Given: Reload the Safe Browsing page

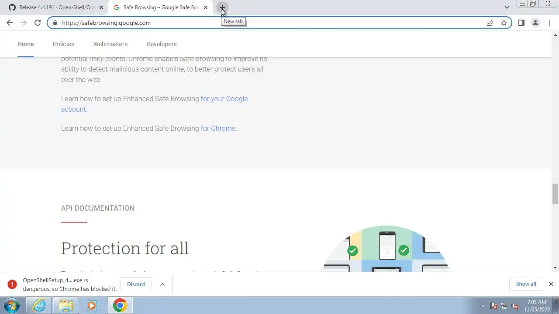Looking at the screenshot, I should click(x=38, y=23).
